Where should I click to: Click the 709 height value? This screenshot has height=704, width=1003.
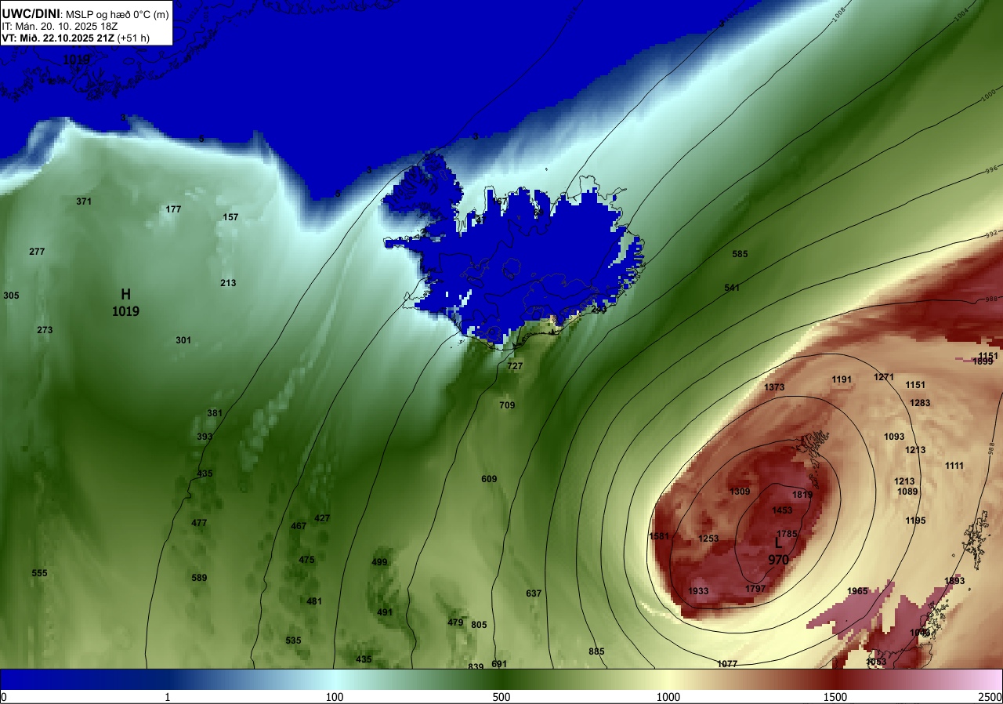pyautogui.click(x=507, y=405)
